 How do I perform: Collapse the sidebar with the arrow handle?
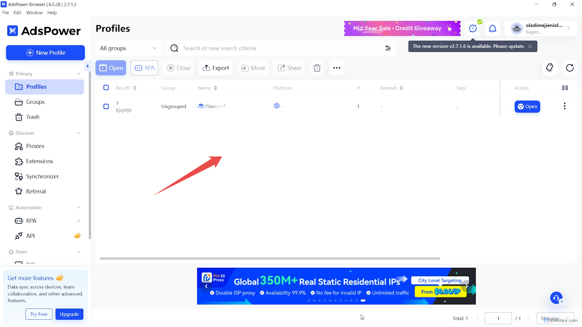click(x=88, y=66)
